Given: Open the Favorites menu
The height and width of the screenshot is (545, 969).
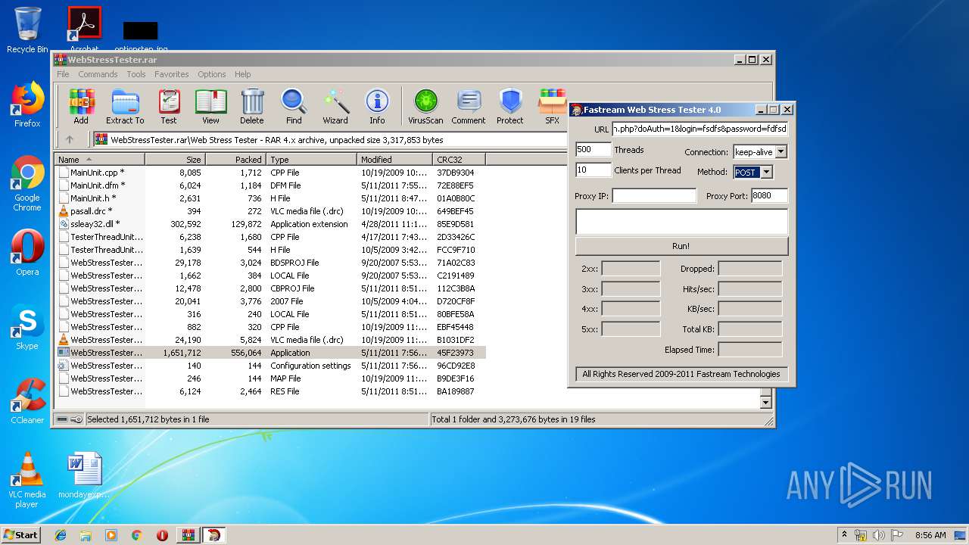Looking at the screenshot, I should [x=172, y=74].
